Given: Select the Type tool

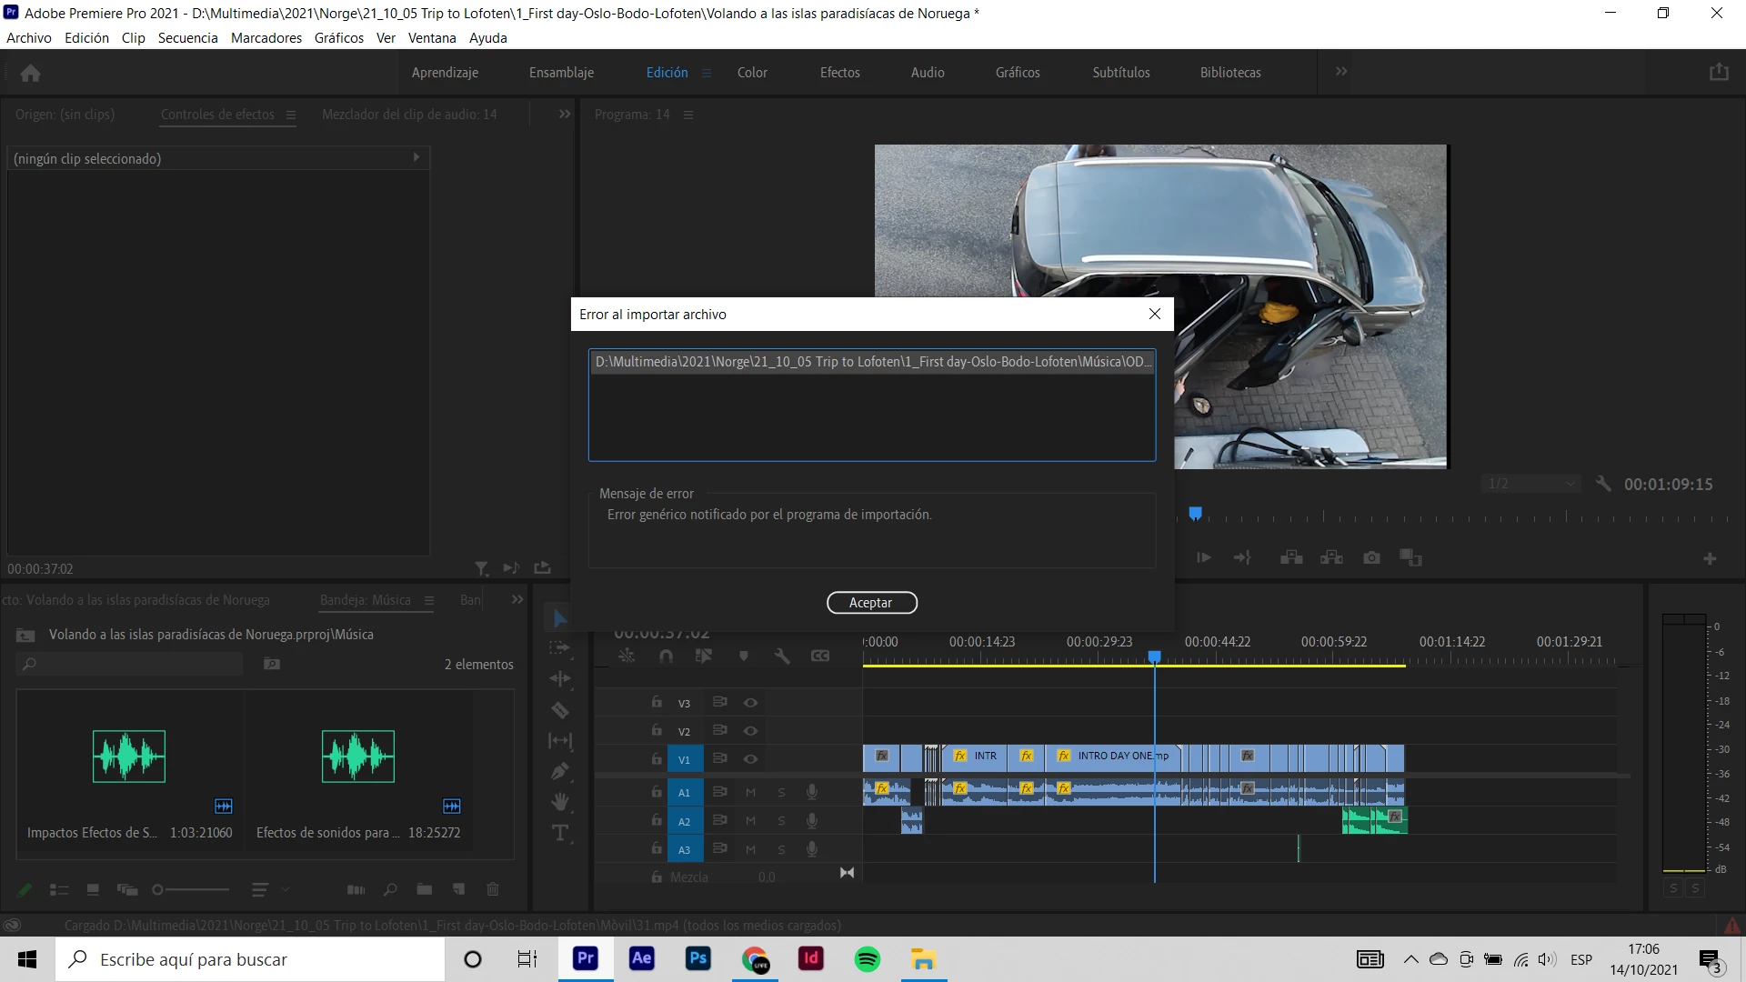Looking at the screenshot, I should [560, 833].
